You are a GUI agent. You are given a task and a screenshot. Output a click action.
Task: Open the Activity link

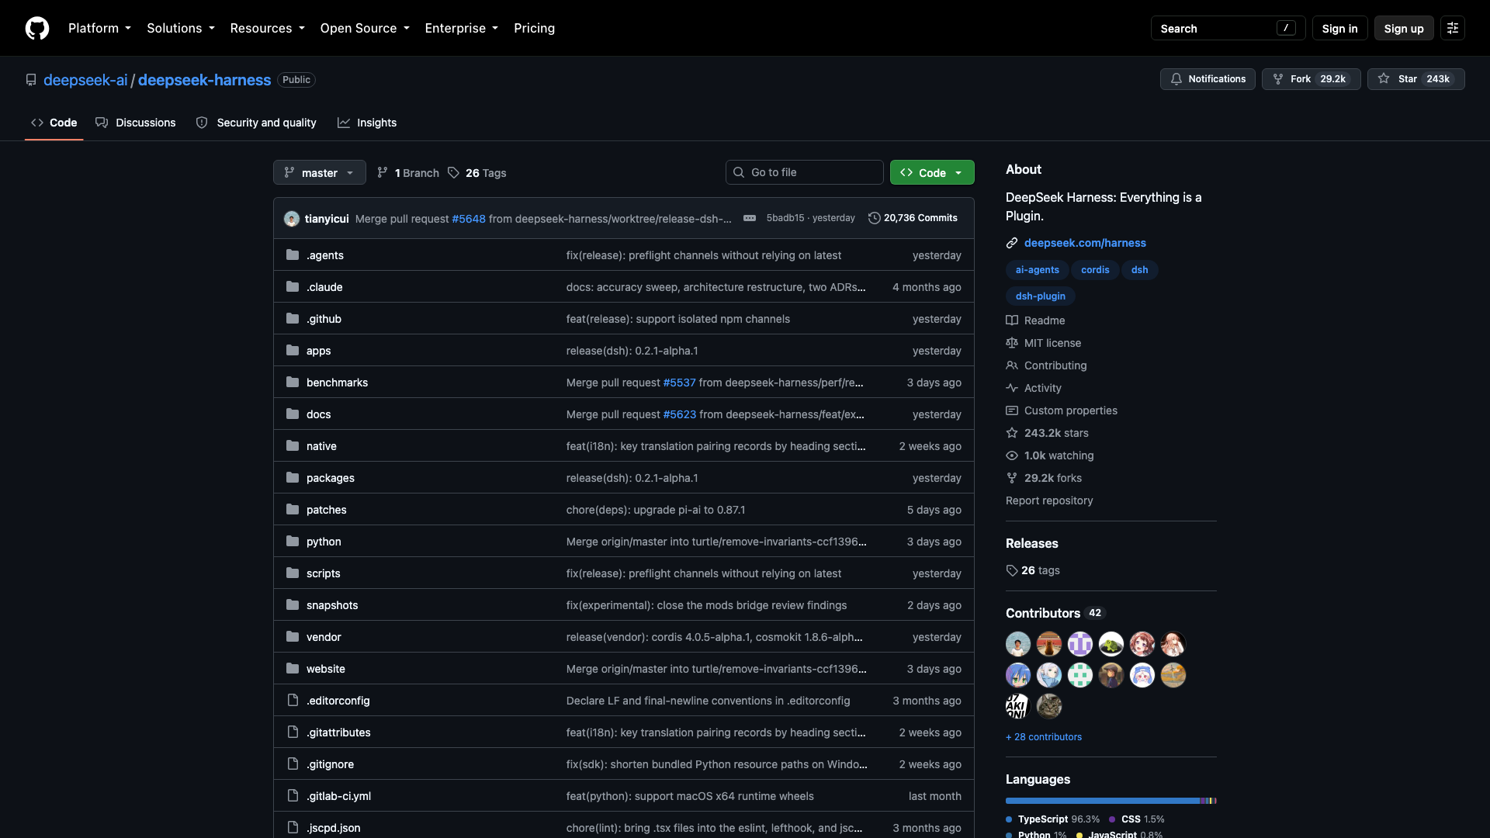point(1034,388)
